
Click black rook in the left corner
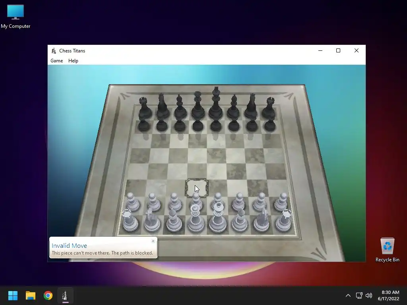click(144, 108)
